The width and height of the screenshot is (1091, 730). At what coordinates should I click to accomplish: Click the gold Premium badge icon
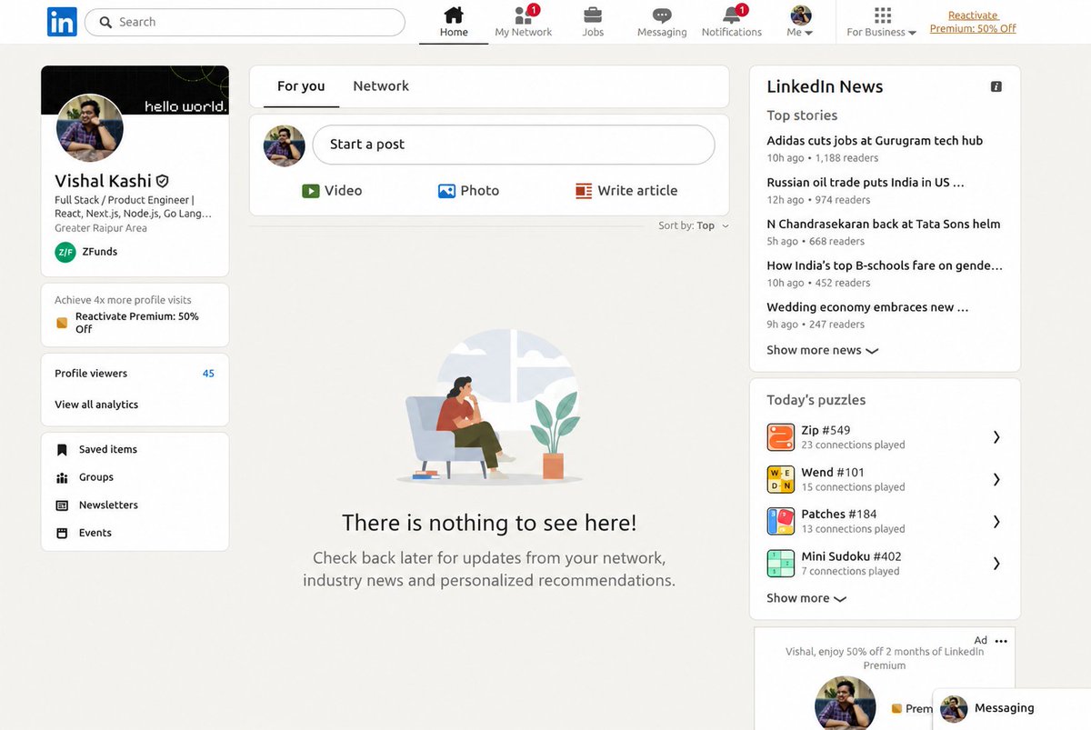click(62, 323)
